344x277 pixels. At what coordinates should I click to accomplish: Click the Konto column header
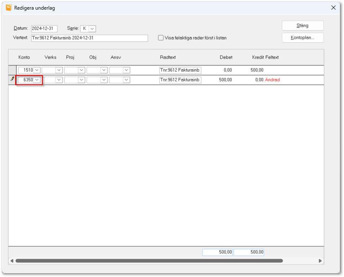point(24,57)
